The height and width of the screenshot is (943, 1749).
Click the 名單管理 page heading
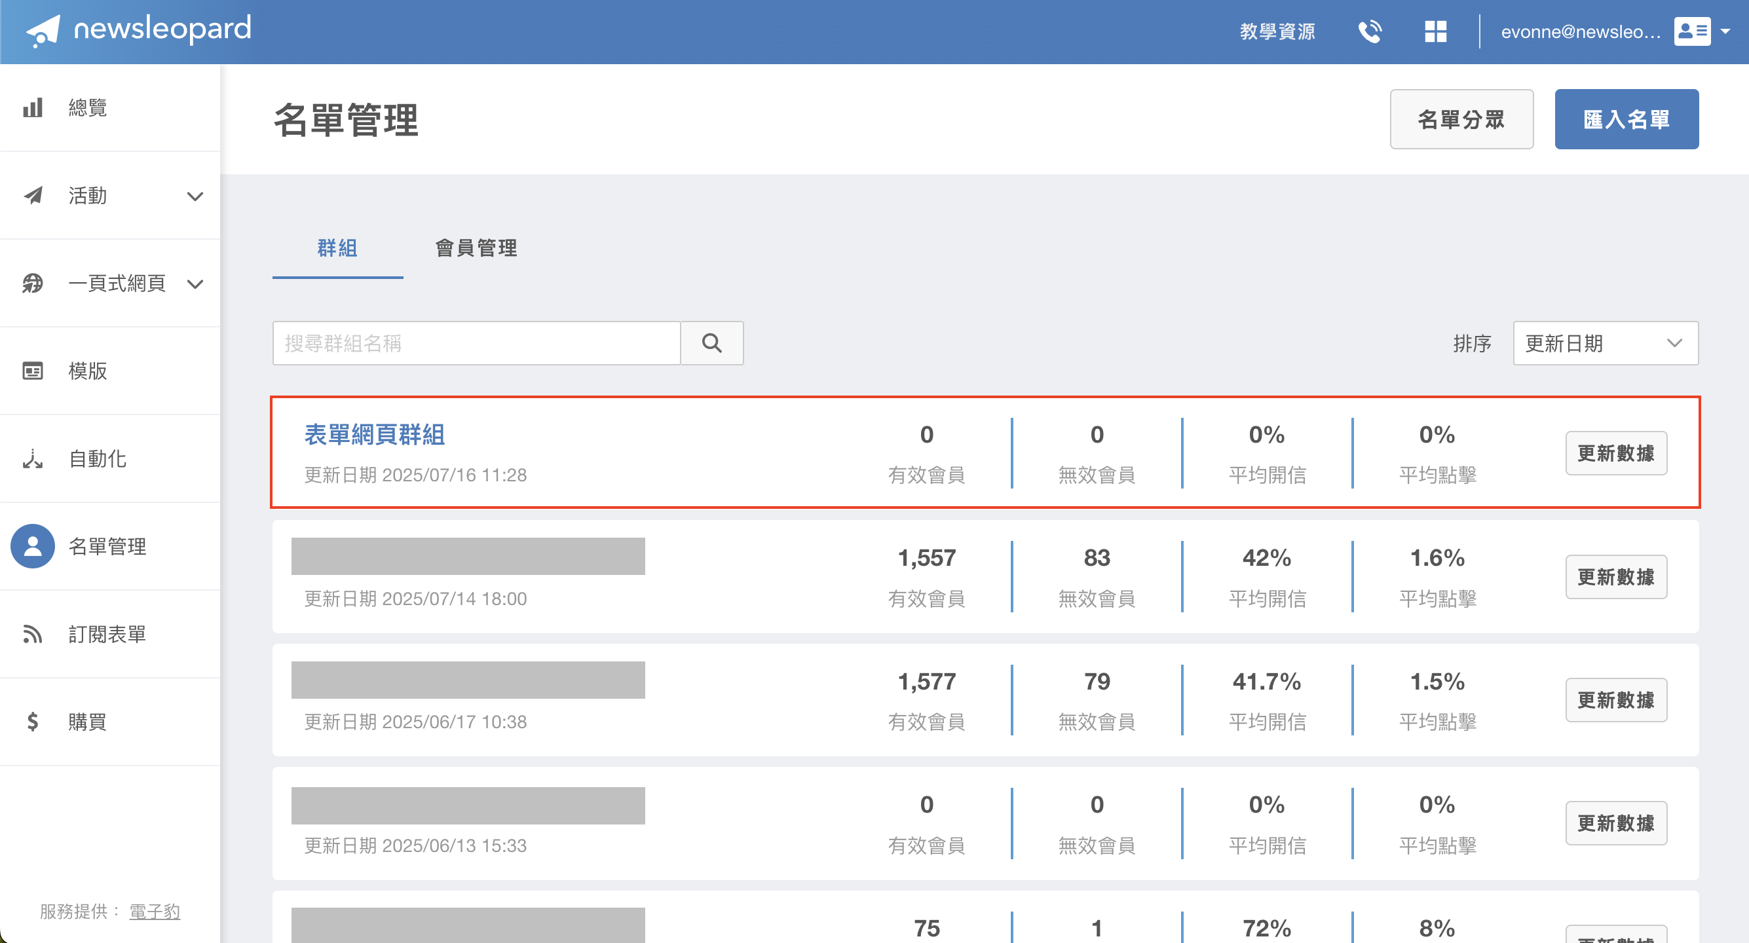pos(346,120)
